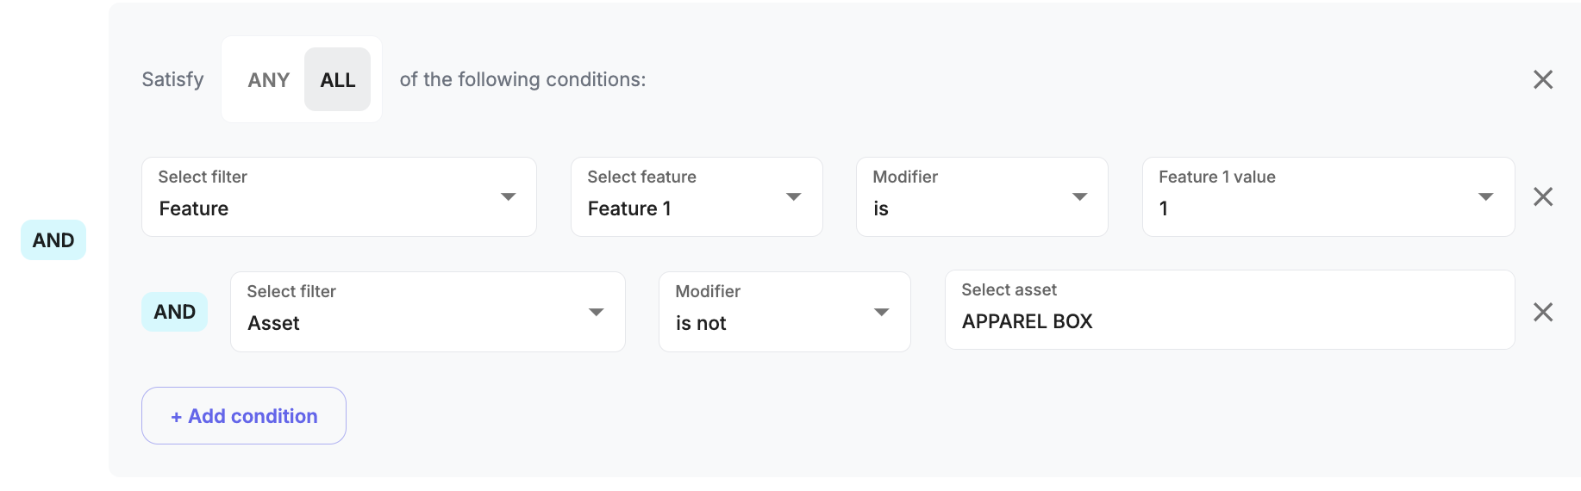The image size is (1581, 491).
Task: Click the arrow in the "is" modifier
Action: click(1079, 197)
